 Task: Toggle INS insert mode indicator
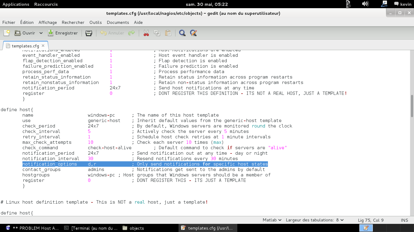[404, 220]
